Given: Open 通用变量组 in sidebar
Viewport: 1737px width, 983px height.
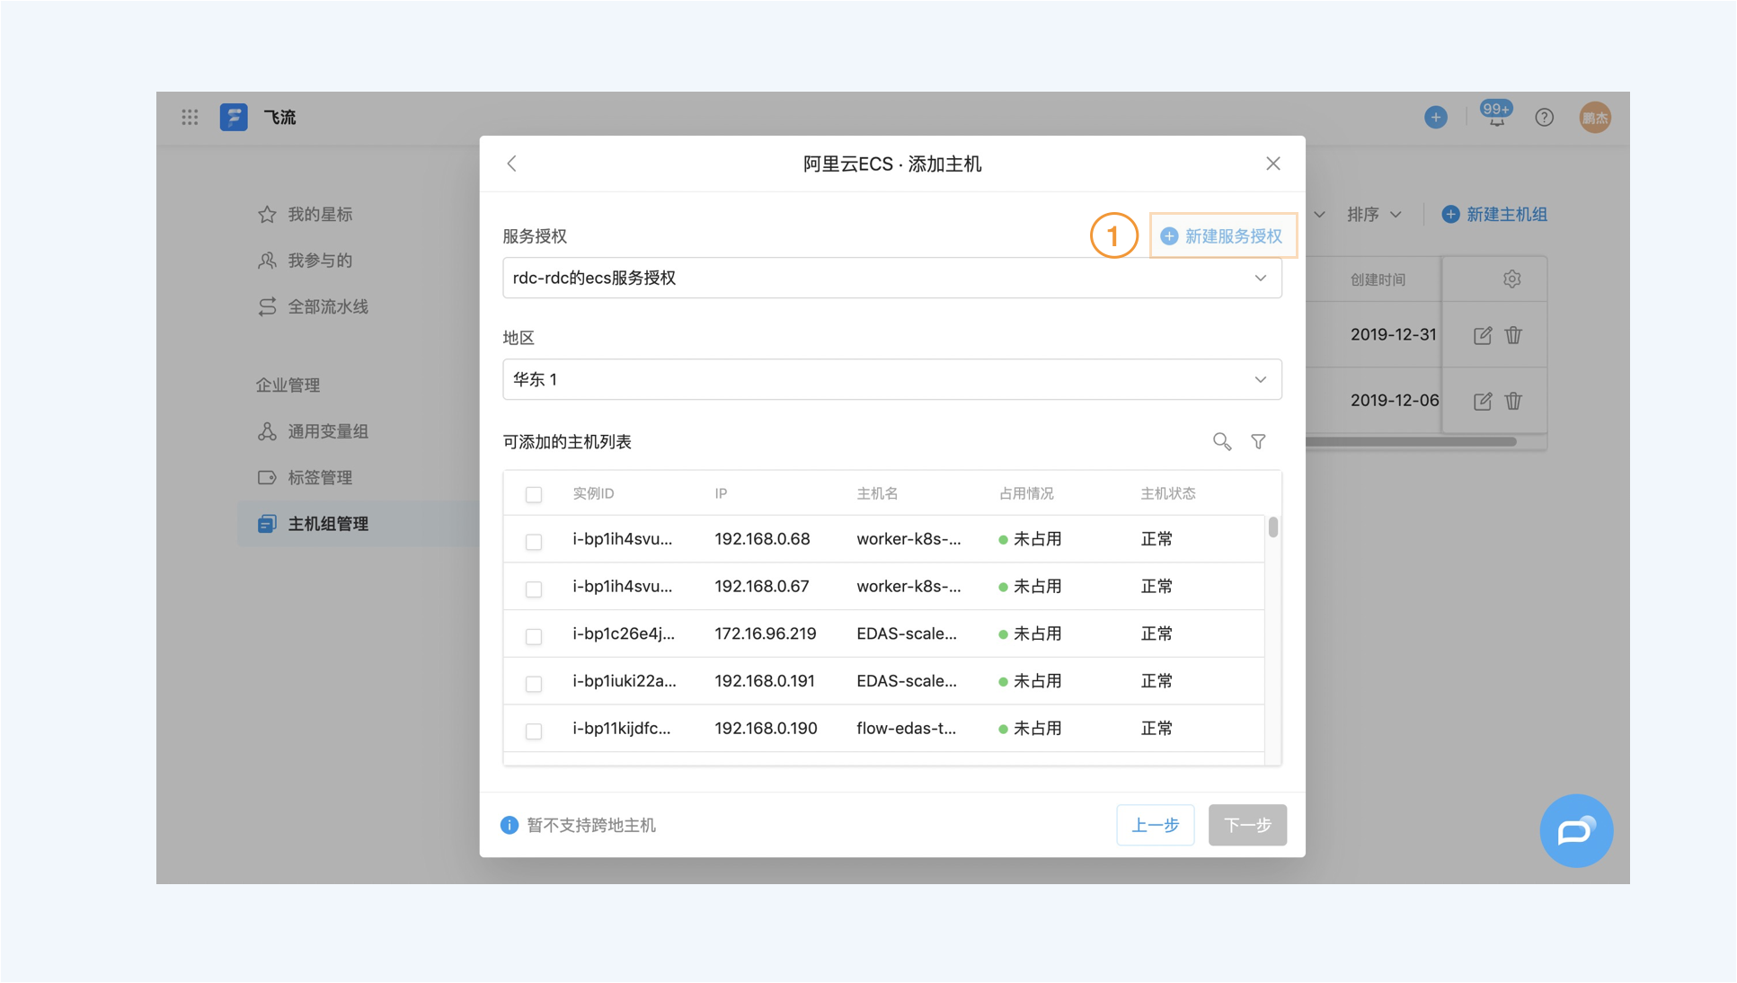Looking at the screenshot, I should [328, 431].
